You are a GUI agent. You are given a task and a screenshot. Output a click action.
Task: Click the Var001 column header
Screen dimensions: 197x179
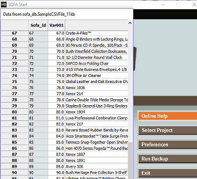click(x=56, y=25)
